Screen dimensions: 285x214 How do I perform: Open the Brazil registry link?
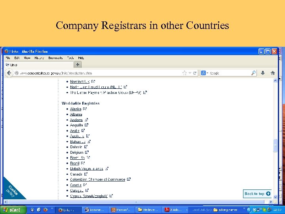point(75,163)
